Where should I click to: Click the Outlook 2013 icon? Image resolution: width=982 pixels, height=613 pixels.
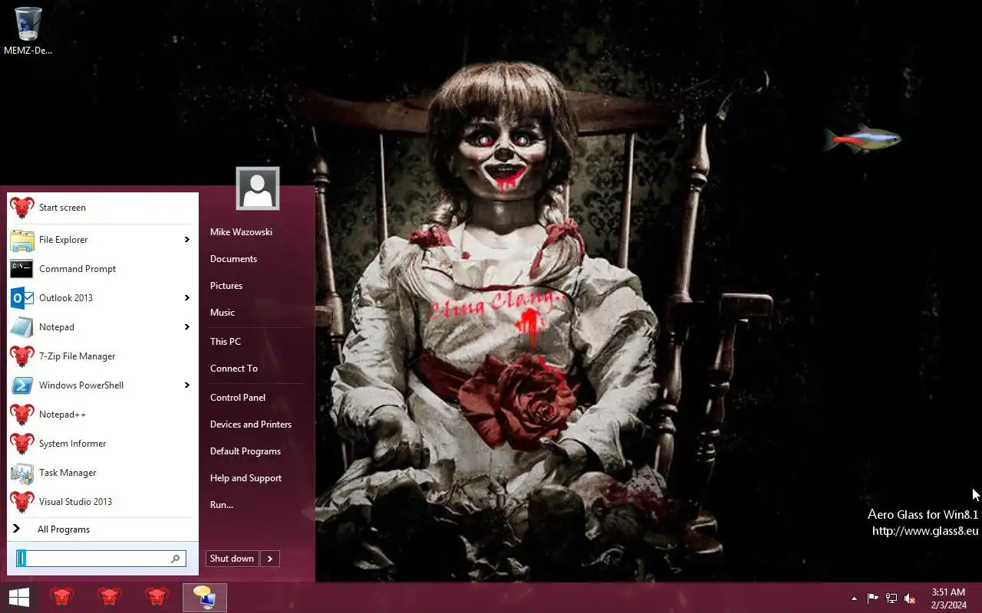pyautogui.click(x=22, y=298)
